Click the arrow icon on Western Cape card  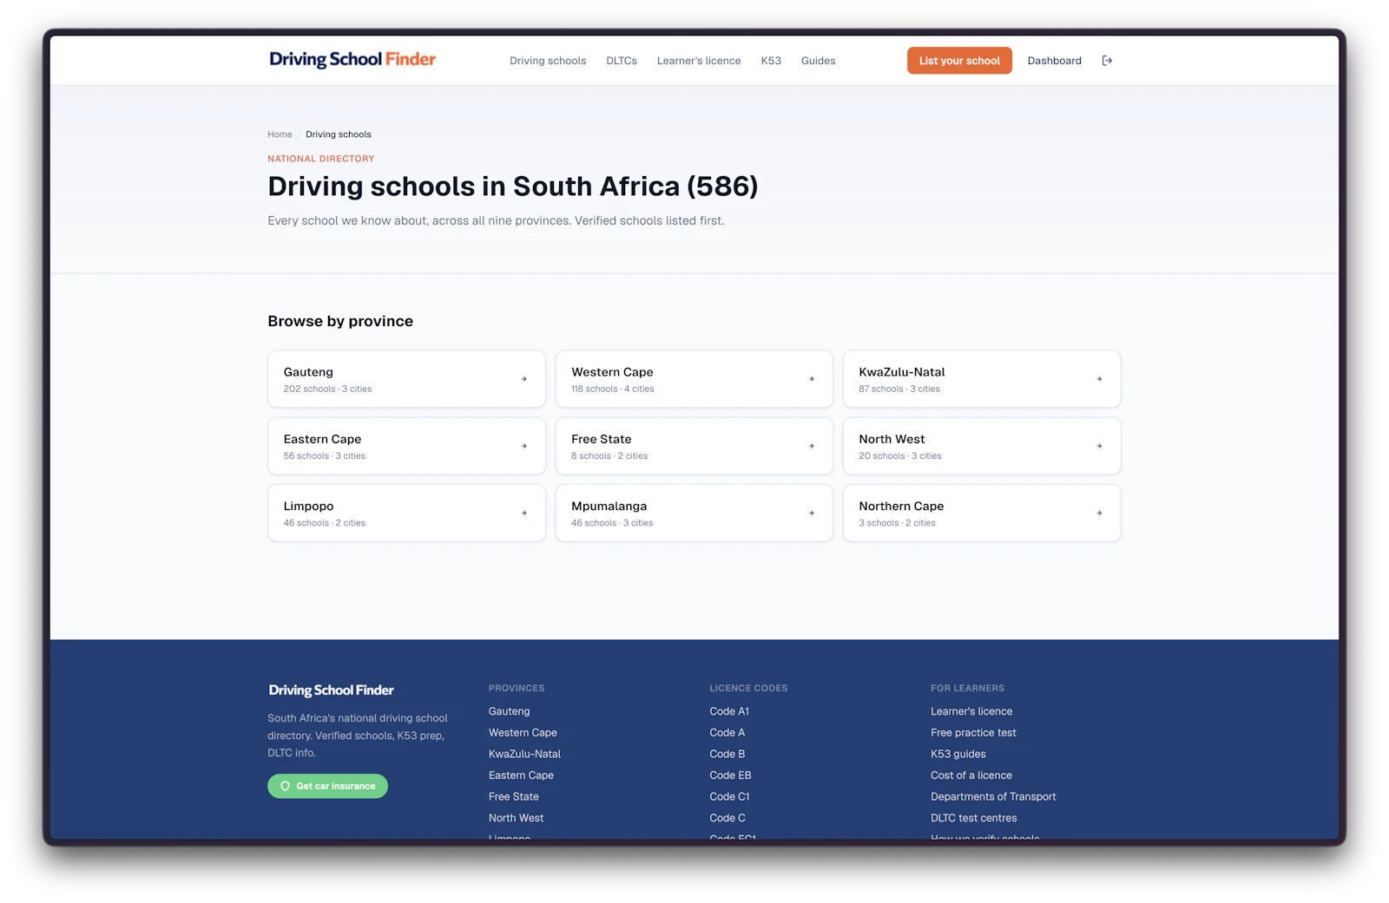click(812, 379)
